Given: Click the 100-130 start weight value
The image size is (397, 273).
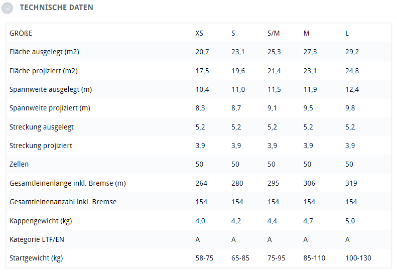Looking at the screenshot, I should 358,258.
